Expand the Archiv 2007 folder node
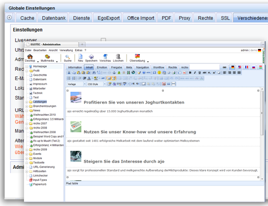Viewport: 268px width, 206px height. click(x=27, y=124)
